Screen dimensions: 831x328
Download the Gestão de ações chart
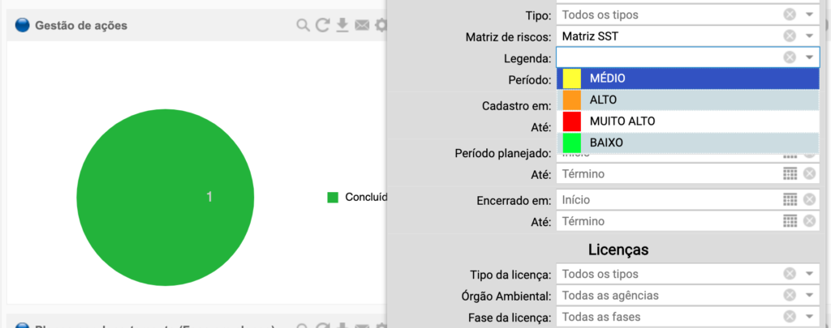point(342,26)
